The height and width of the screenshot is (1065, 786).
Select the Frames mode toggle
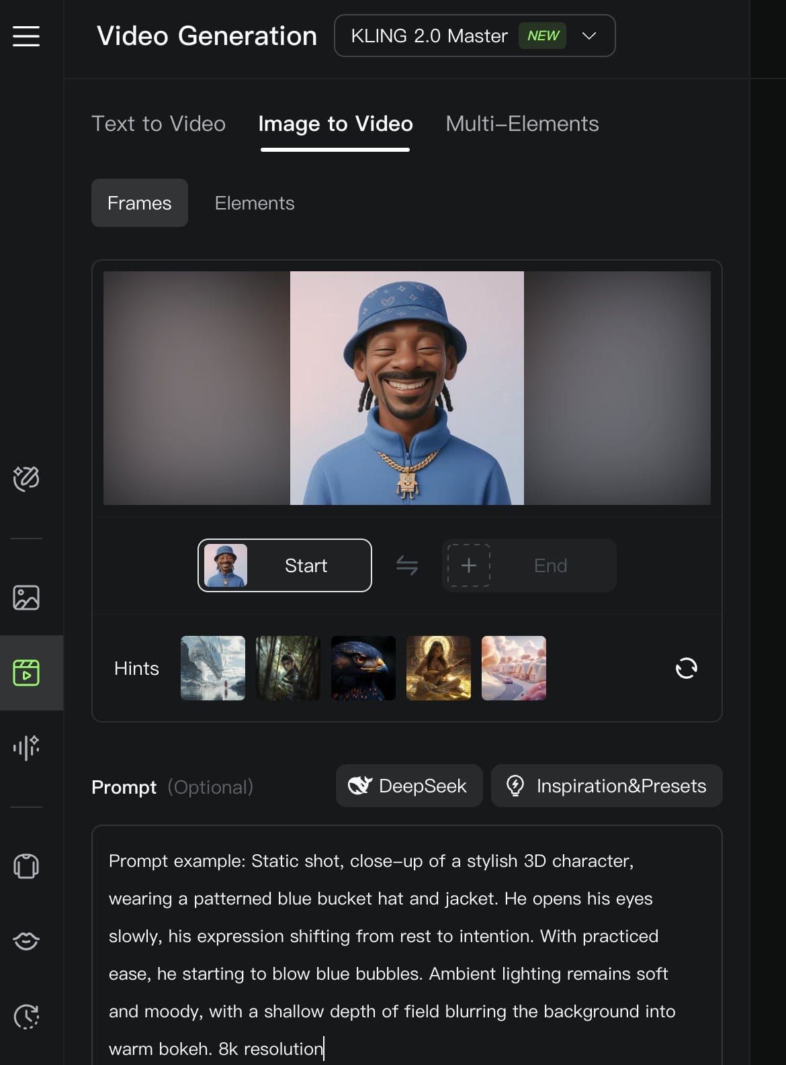(140, 203)
